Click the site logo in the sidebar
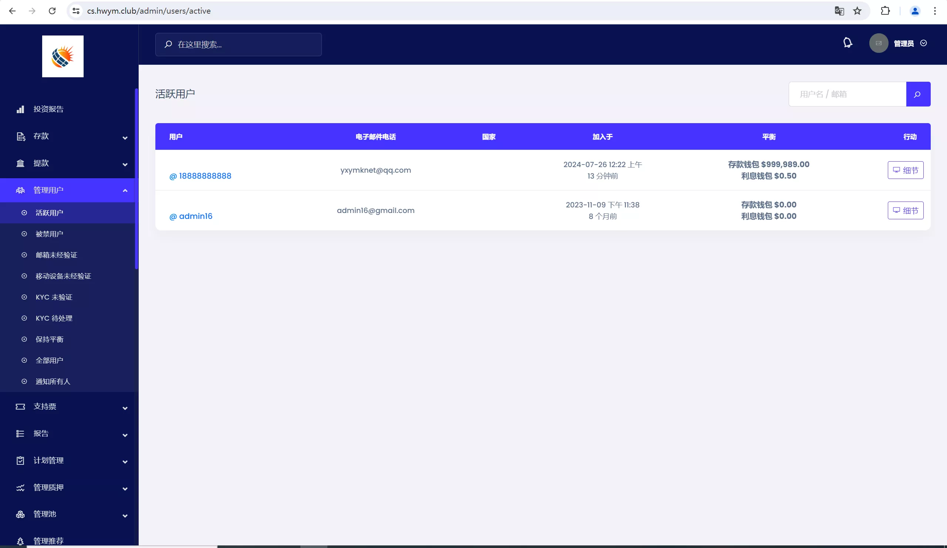Image resolution: width=947 pixels, height=548 pixels. coord(63,56)
